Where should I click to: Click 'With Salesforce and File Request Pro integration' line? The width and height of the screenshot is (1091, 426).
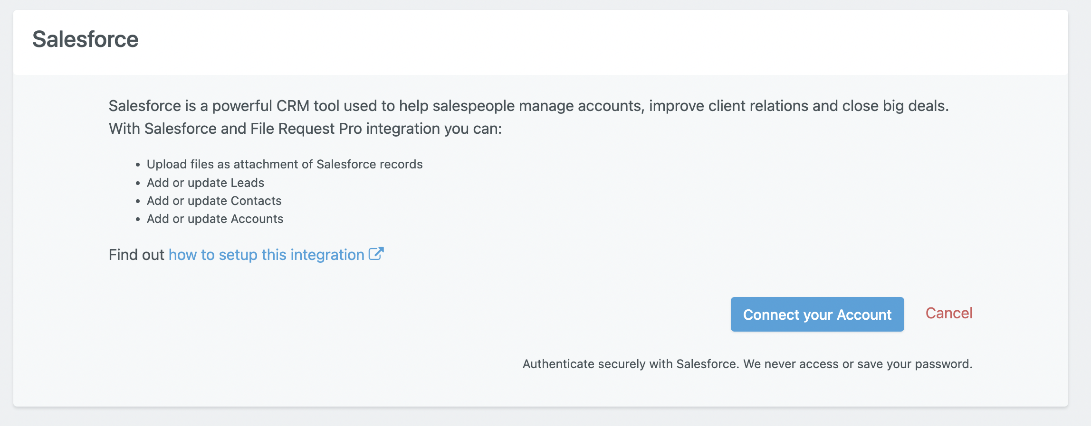click(305, 129)
